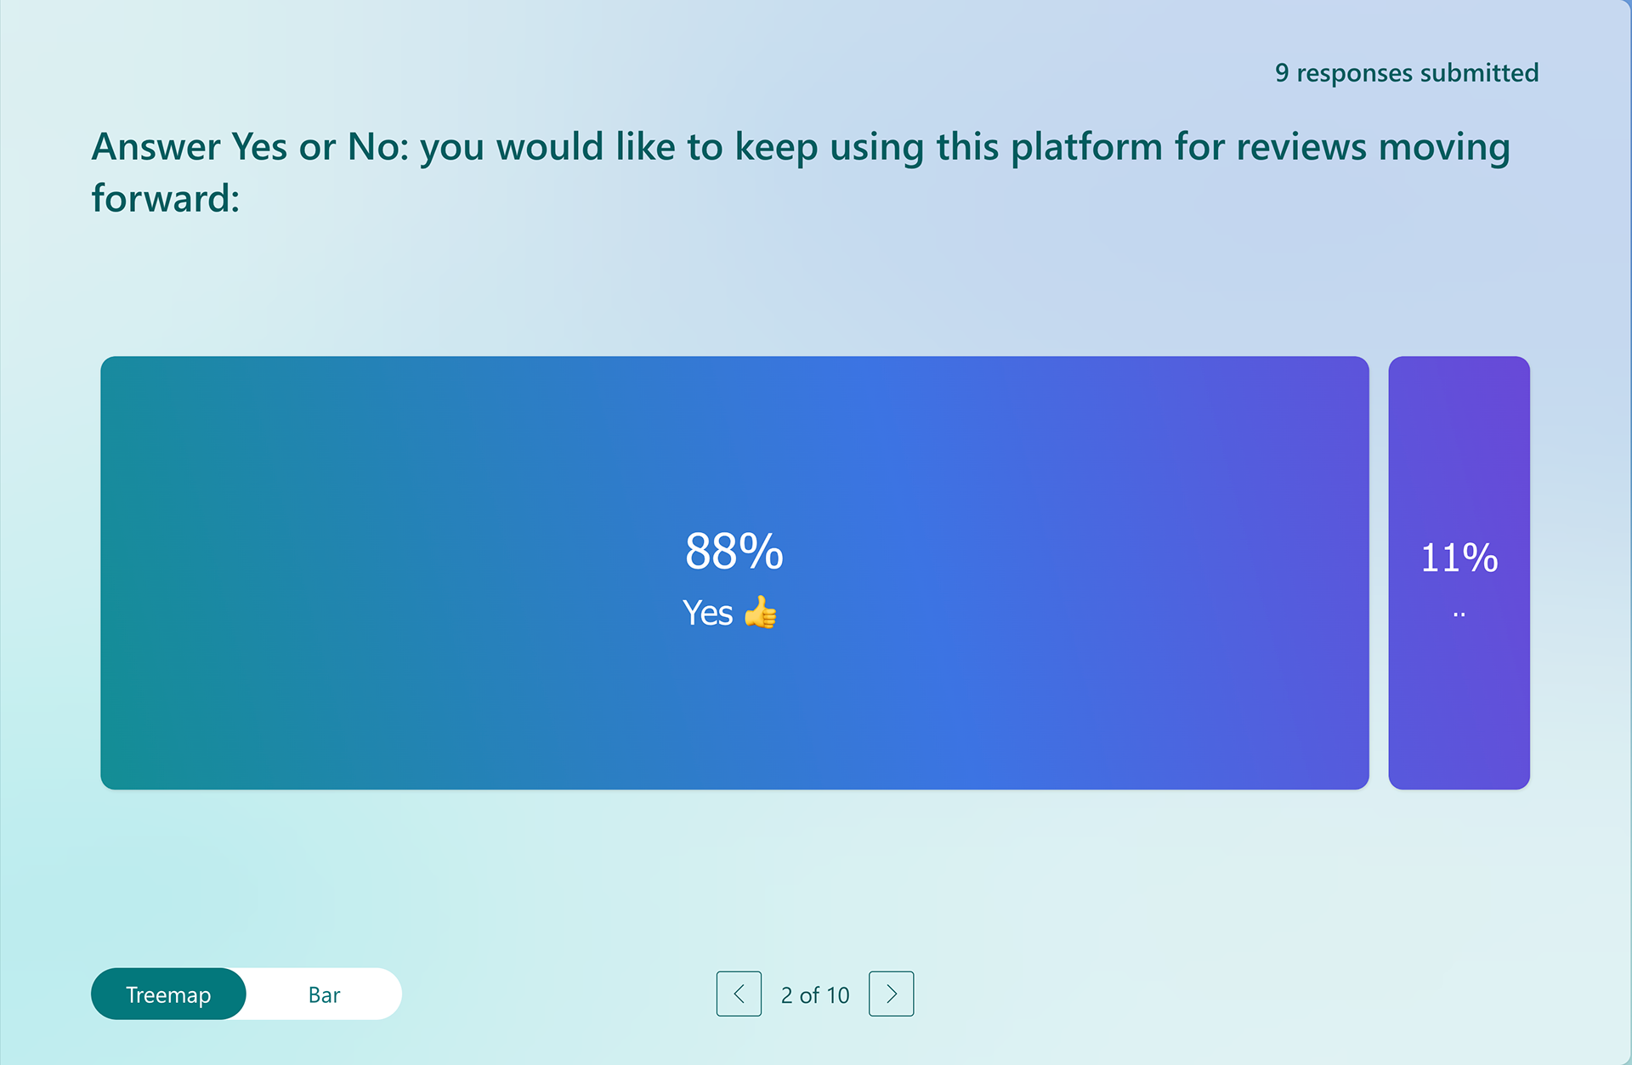The width and height of the screenshot is (1632, 1065).
Task: Switch the chart view to Bar
Action: pos(324,994)
